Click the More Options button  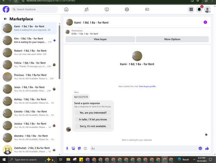point(172,39)
